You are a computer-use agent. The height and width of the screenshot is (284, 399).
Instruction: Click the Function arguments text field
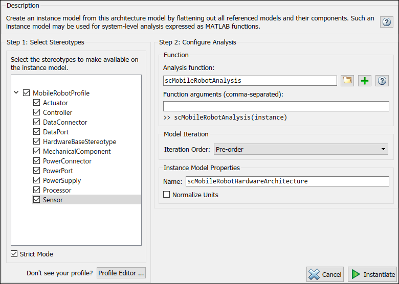click(x=276, y=106)
